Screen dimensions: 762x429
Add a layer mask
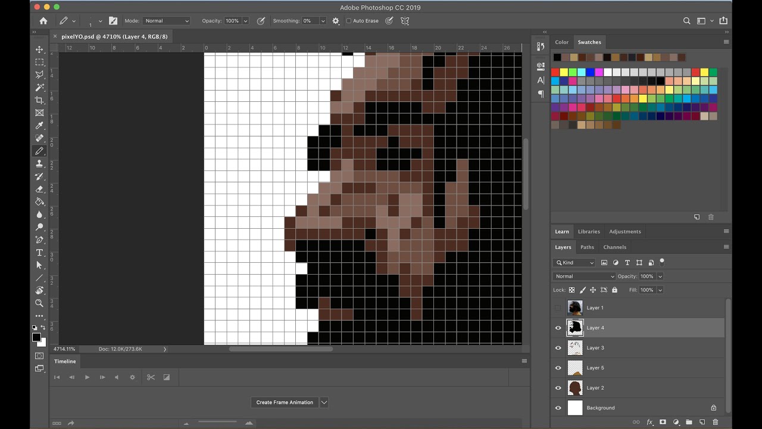click(663, 422)
